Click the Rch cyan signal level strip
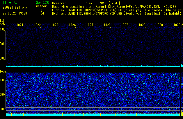 pyautogui.click(x=93, y=115)
